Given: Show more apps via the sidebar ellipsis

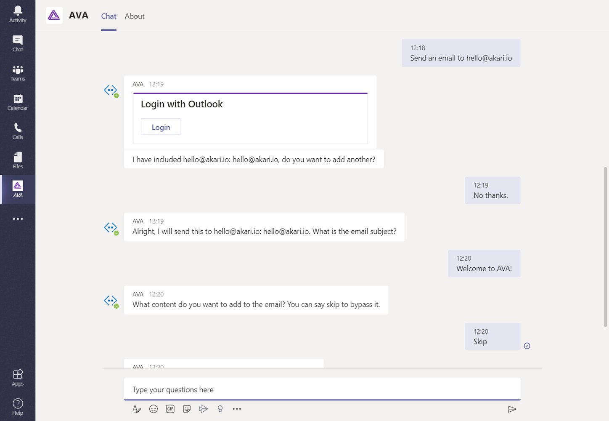Looking at the screenshot, I should point(18,219).
